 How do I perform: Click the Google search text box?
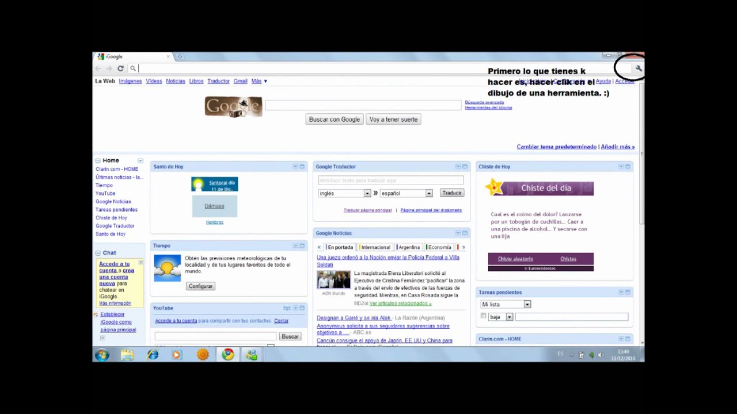pyautogui.click(x=363, y=105)
